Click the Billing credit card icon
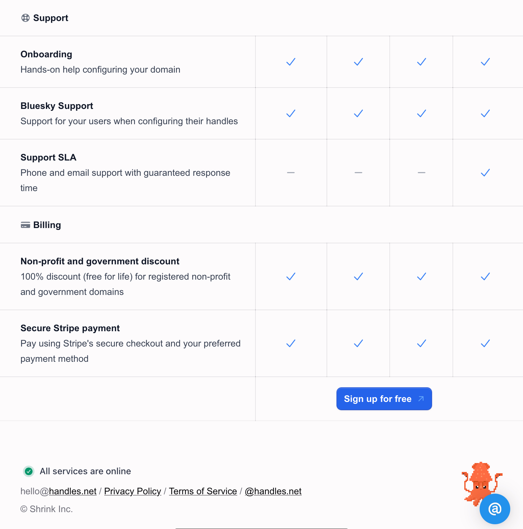Viewport: 523px width, 529px height. pyautogui.click(x=26, y=225)
